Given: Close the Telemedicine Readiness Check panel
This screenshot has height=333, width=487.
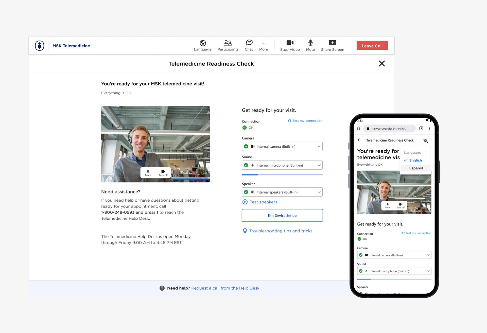Looking at the screenshot, I should (382, 63).
